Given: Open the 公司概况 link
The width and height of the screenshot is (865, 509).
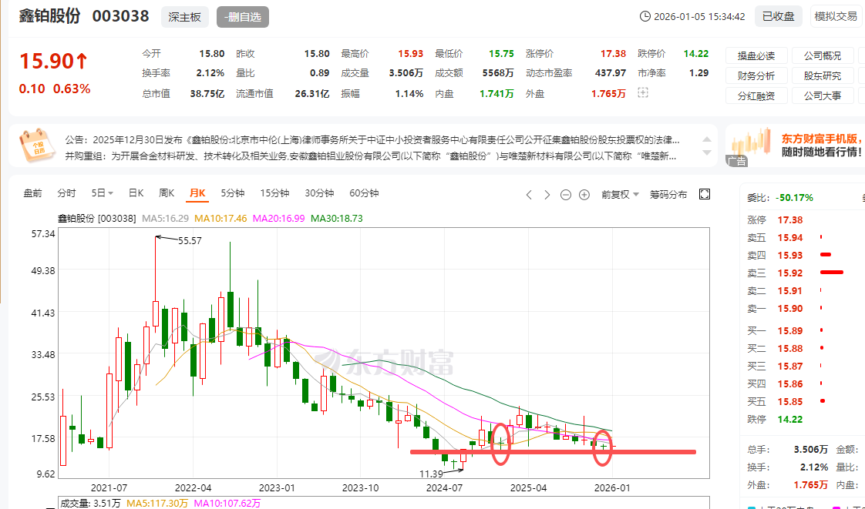Looking at the screenshot, I should tap(823, 55).
